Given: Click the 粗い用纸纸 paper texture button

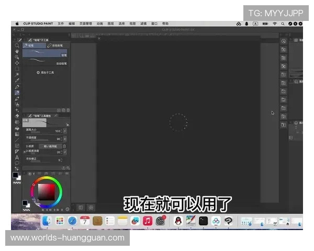Looking at the screenshot, I should (50, 146).
